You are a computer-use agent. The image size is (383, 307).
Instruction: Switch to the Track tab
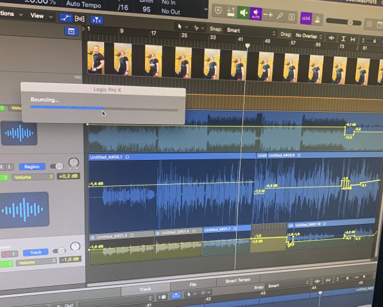pyautogui.click(x=146, y=289)
